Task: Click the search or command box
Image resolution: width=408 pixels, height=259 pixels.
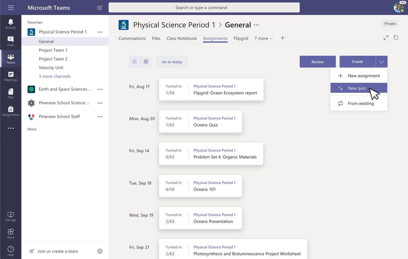Action: pyautogui.click(x=204, y=7)
